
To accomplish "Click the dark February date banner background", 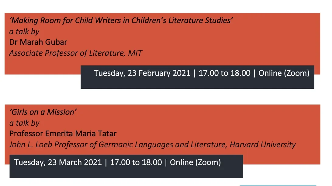I will (197, 83).
